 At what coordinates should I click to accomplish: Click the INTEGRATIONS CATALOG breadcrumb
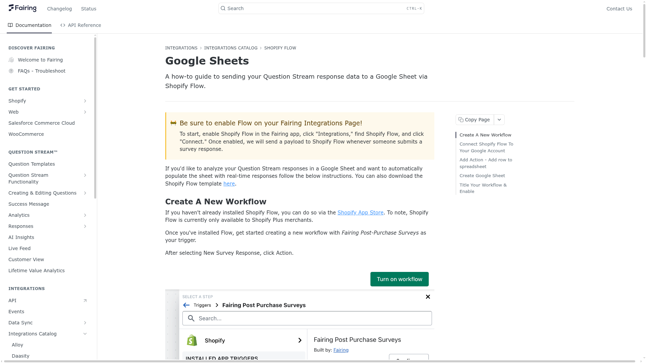point(231,48)
